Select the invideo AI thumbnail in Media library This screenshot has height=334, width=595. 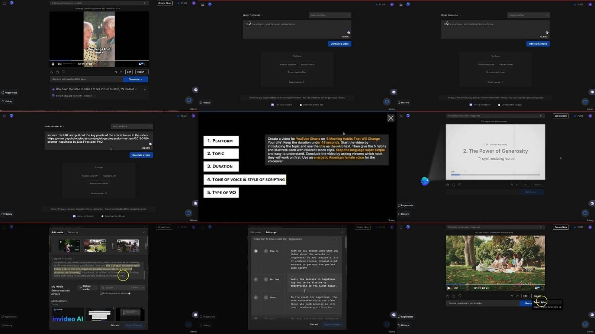(x=68, y=314)
